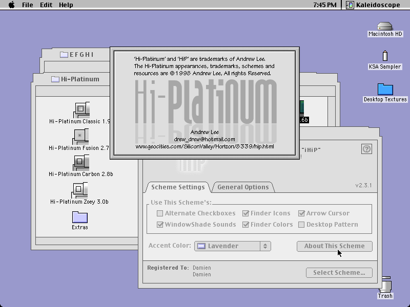Select the KSA Sampler icon
The width and height of the screenshot is (410, 307).
click(x=385, y=56)
